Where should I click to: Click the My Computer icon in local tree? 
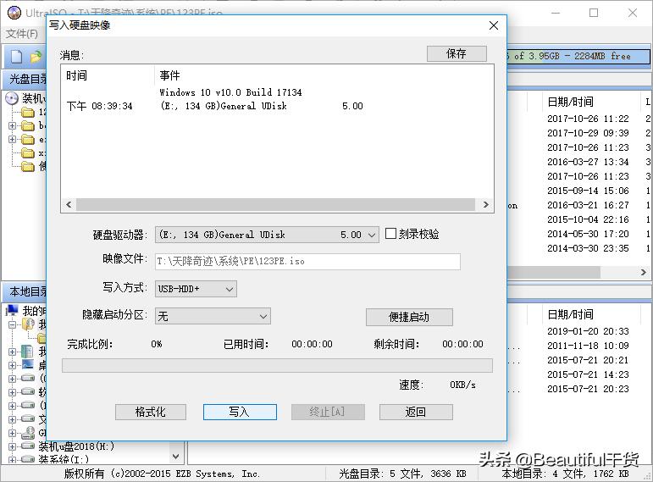pyautogui.click(x=12, y=310)
